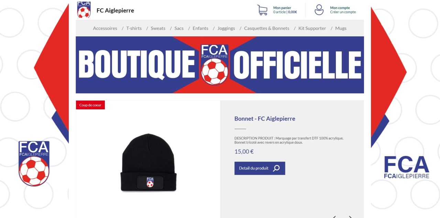This screenshot has height=218, width=440.
Task: Click the user account icon
Action: point(319,10)
